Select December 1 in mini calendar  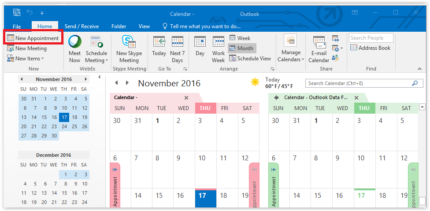[x=66, y=174]
